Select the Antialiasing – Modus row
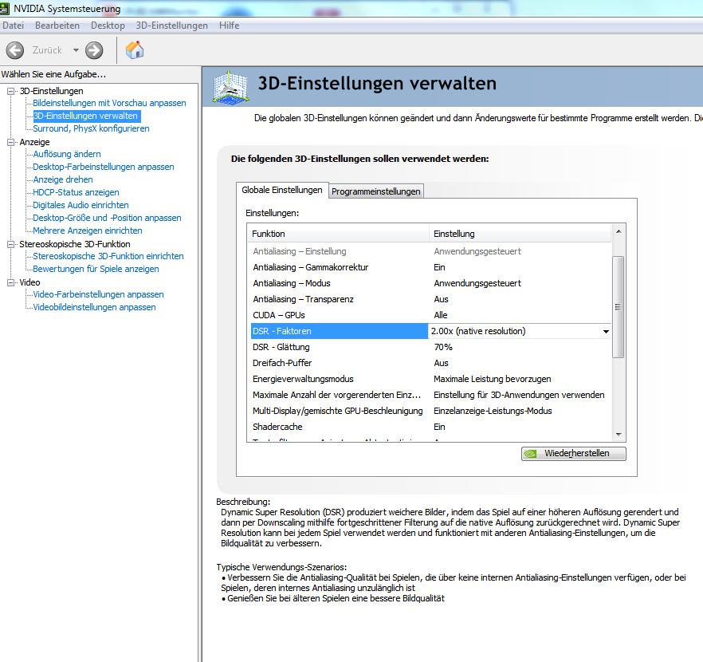703x662 pixels. [430, 283]
